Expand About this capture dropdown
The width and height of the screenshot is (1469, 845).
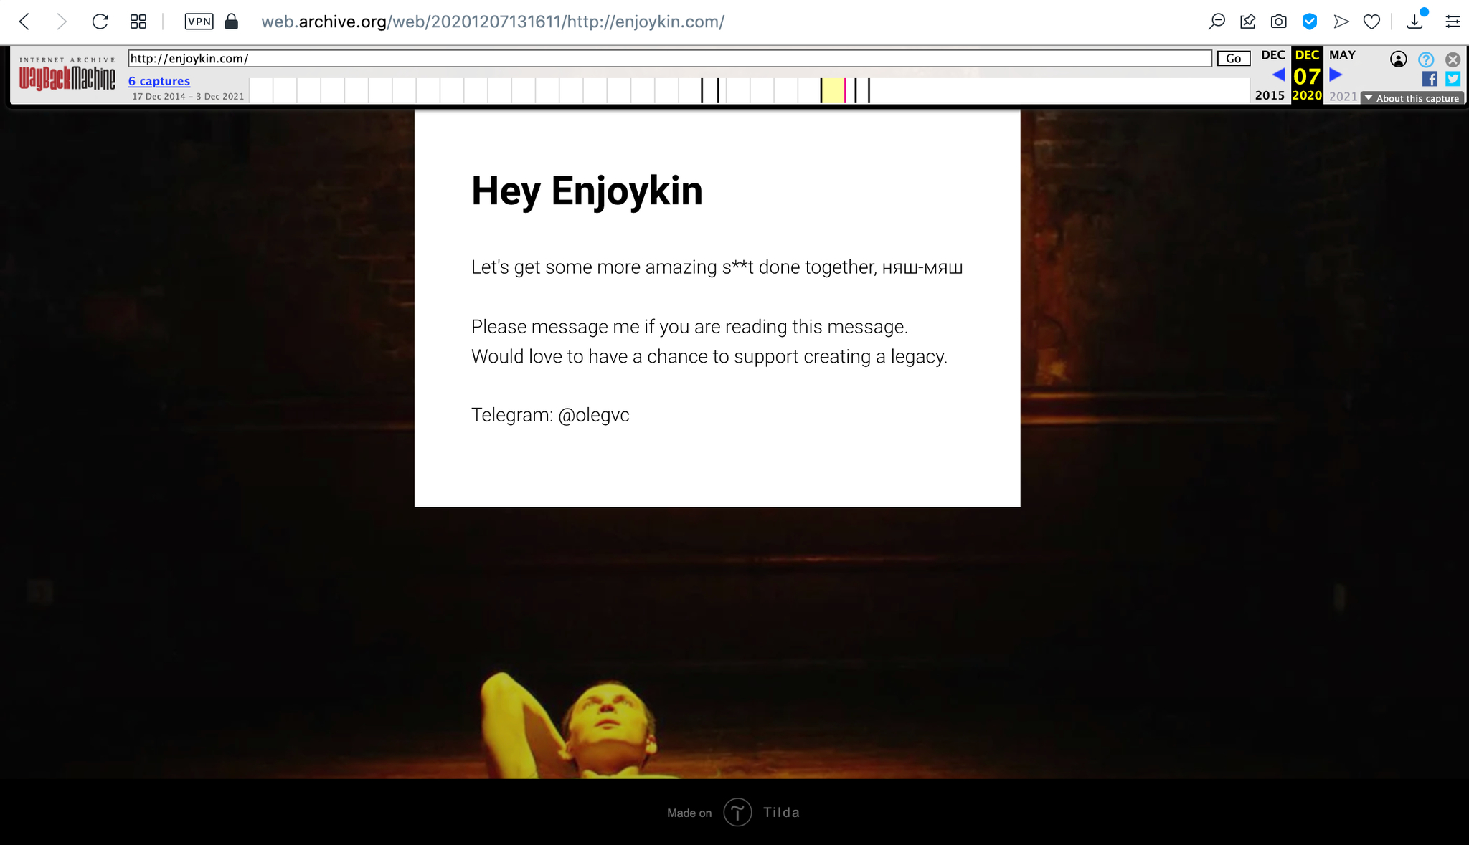click(1412, 98)
